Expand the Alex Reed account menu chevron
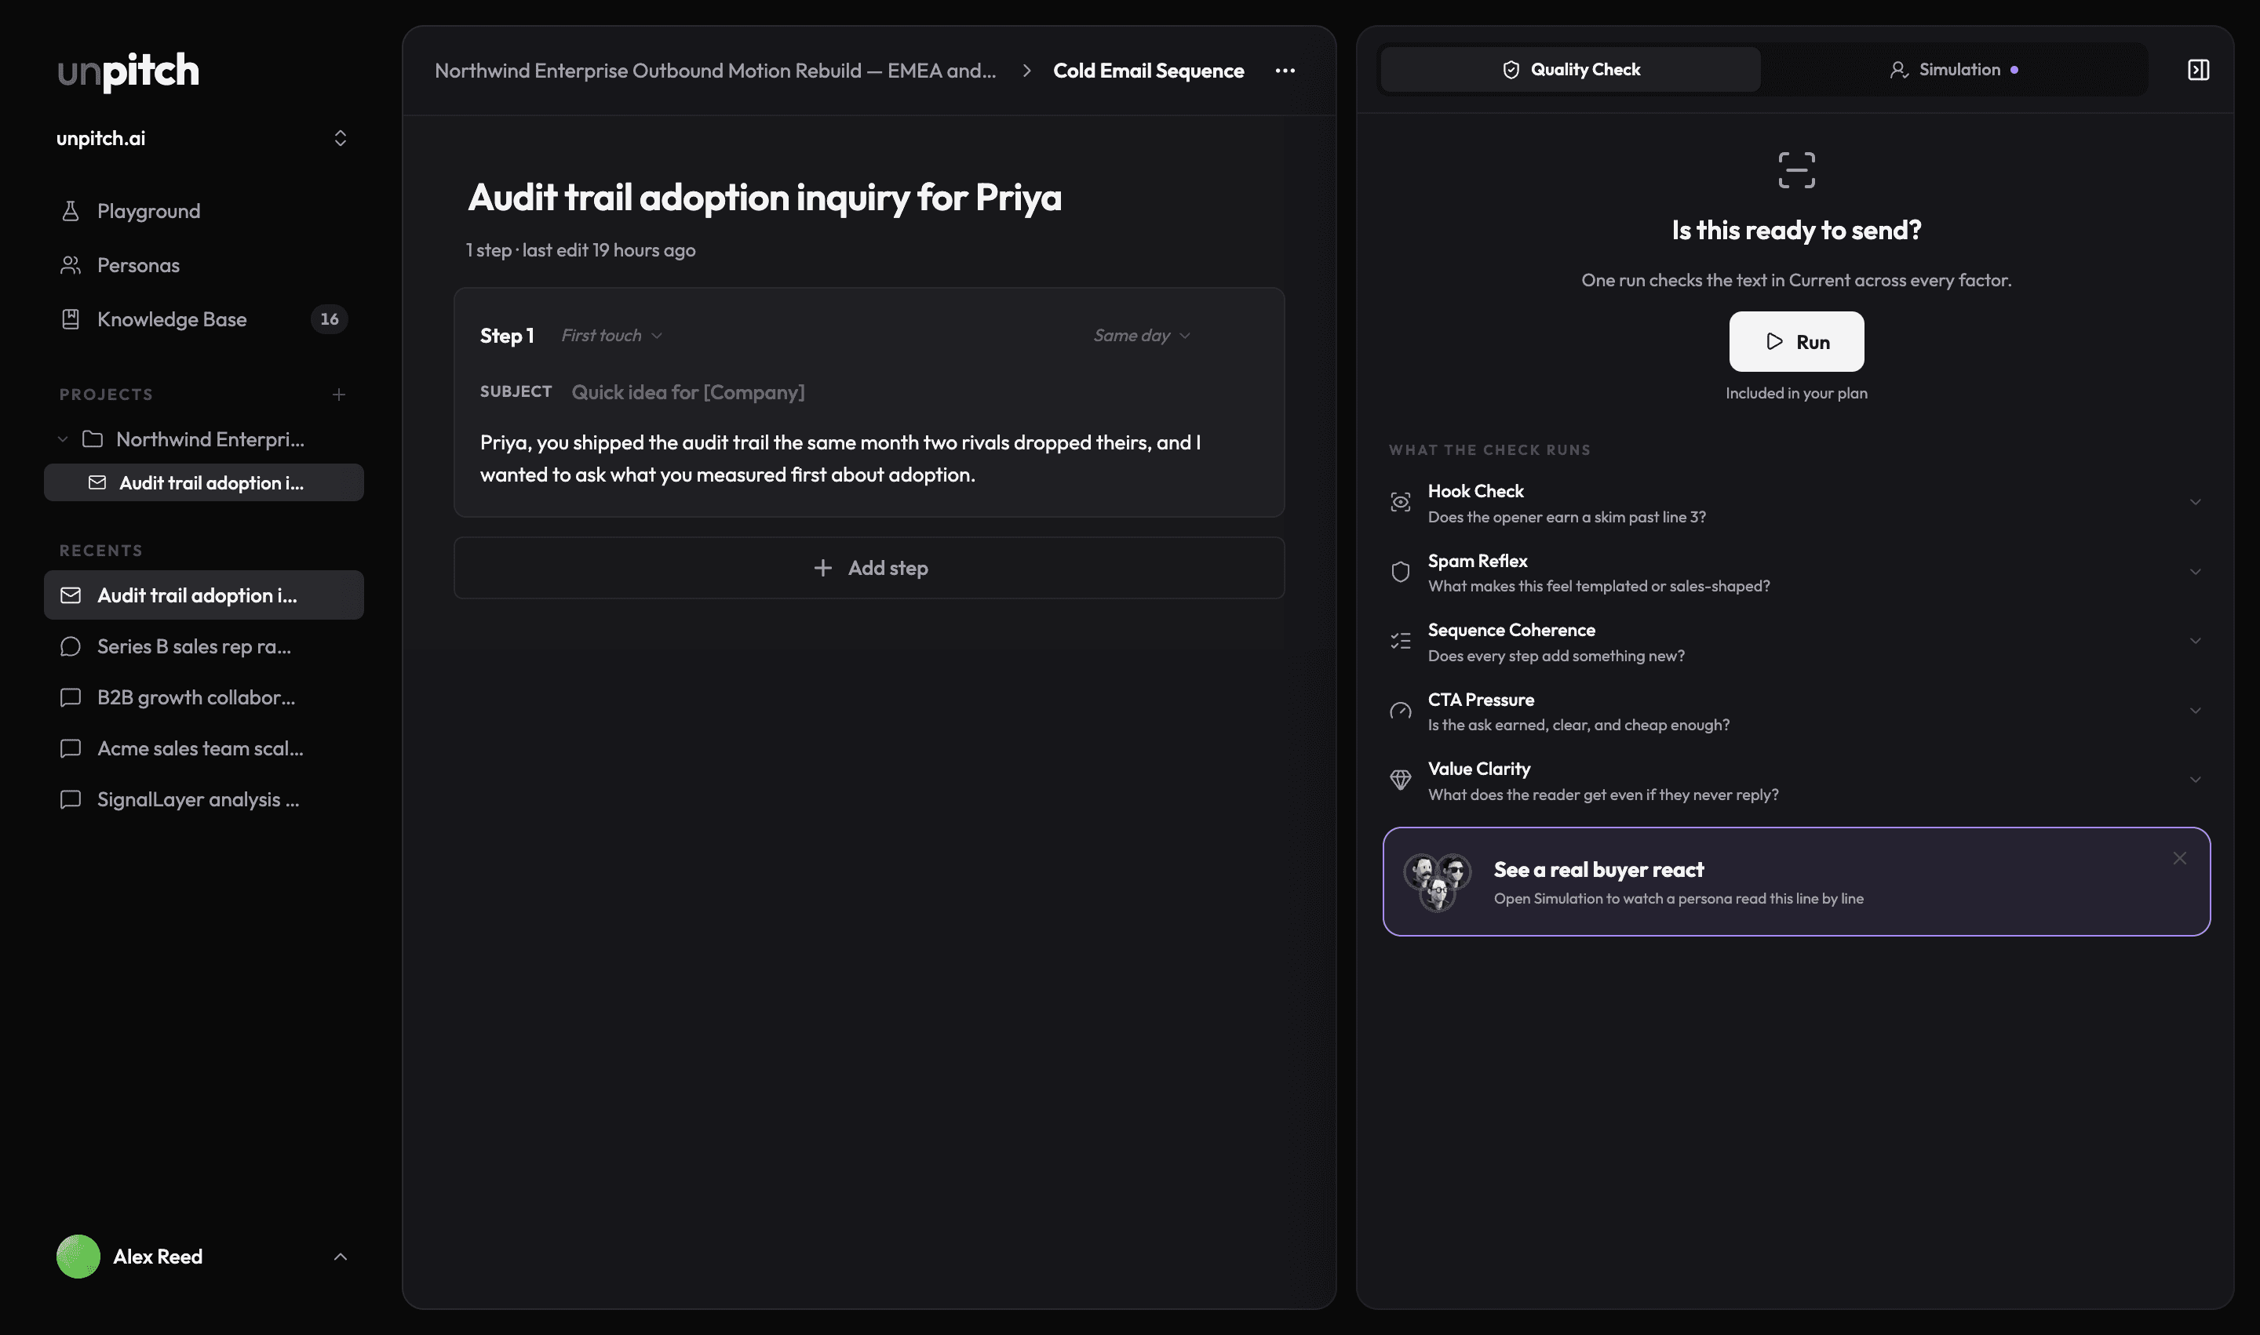The height and width of the screenshot is (1335, 2260). [x=341, y=1256]
